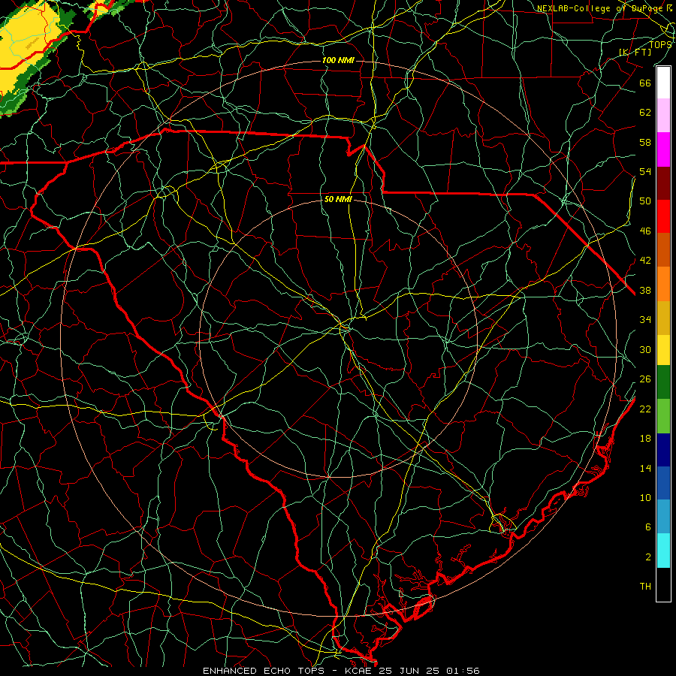Click the 18 legend value
The height and width of the screenshot is (676, 676).
pyautogui.click(x=645, y=439)
